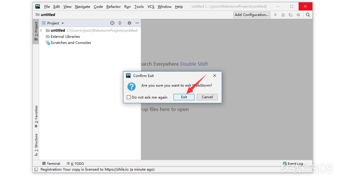Open the Window menu

point(164,7)
